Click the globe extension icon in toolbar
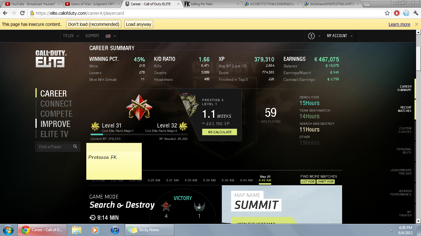Screen dimensions: 421x236 click(x=407, y=13)
